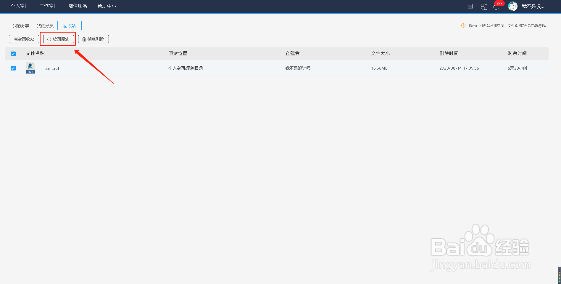Click the orange tip info icon
The height and width of the screenshot is (284, 561).
click(463, 25)
